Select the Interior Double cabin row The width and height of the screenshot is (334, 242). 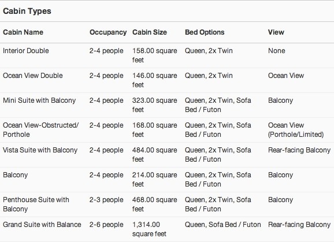pos(167,55)
